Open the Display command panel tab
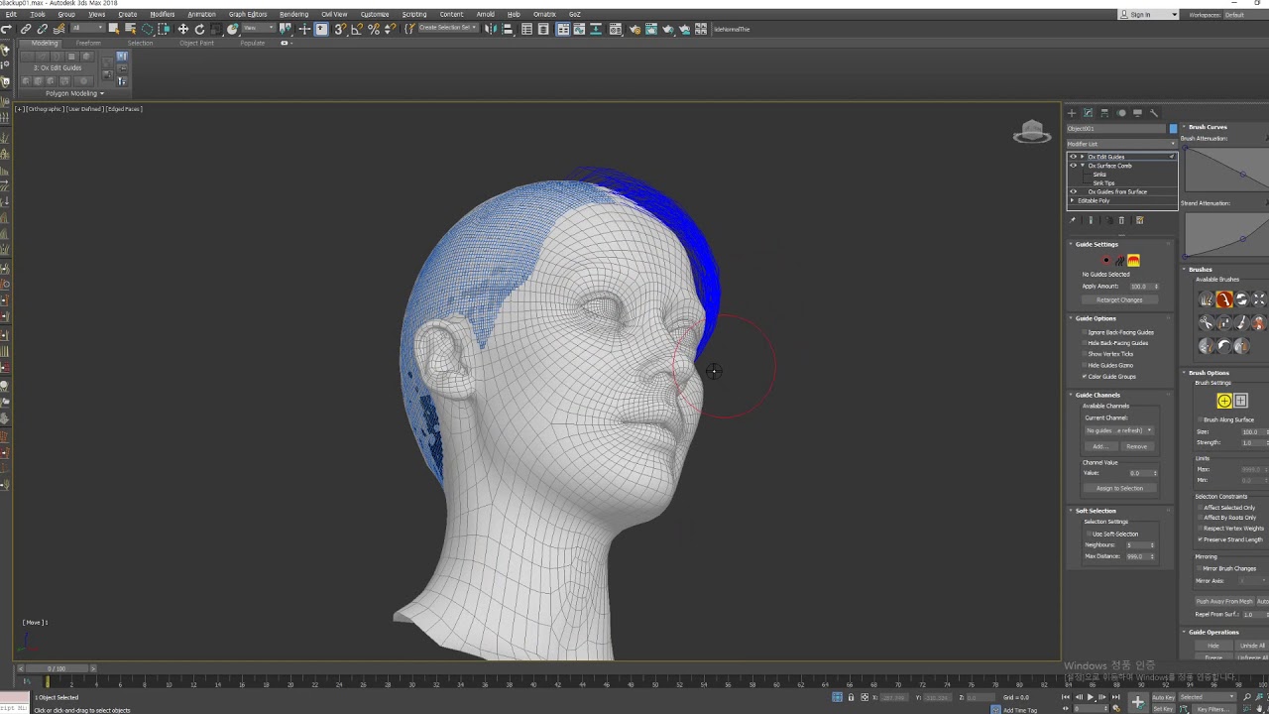This screenshot has height=714, width=1269. [1137, 113]
